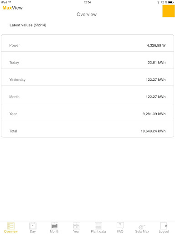
Task: Tap the battery indicator in status bar
Action: pos(171,2)
